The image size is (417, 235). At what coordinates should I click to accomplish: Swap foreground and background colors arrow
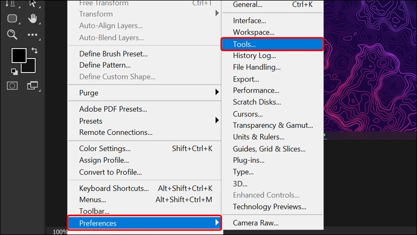point(34,50)
